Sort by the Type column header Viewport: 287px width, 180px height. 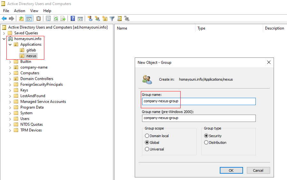pos(229,28)
